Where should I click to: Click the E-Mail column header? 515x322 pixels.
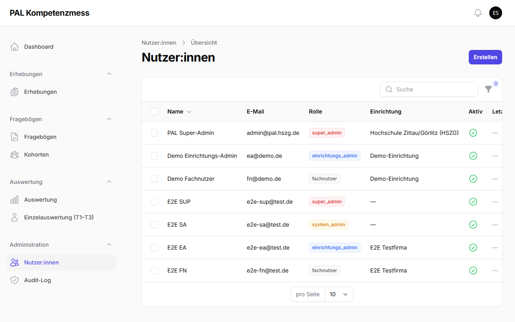[x=255, y=111]
